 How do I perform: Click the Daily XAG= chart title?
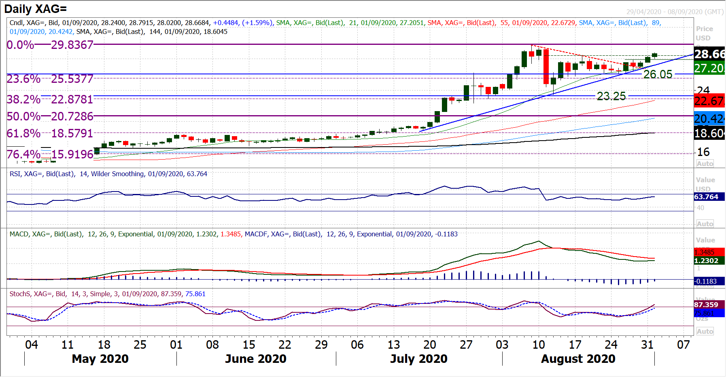tap(36, 9)
